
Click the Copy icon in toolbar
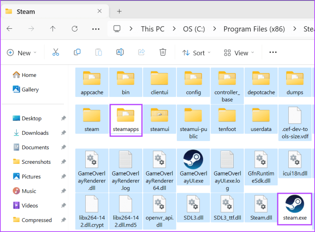coord(77,52)
